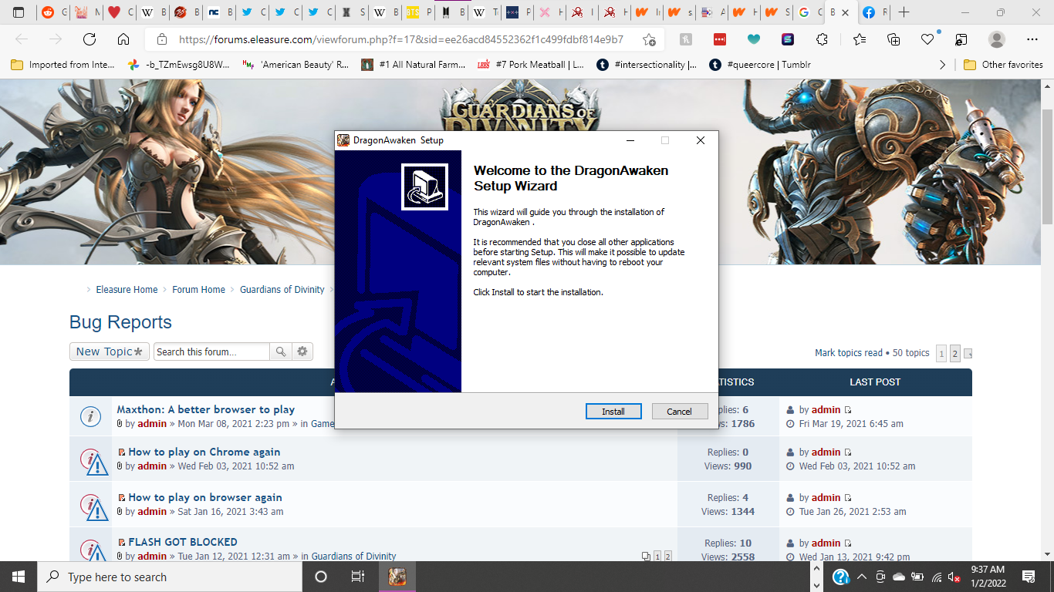Open topic 'Maxthon: A better browser to play'

point(205,409)
